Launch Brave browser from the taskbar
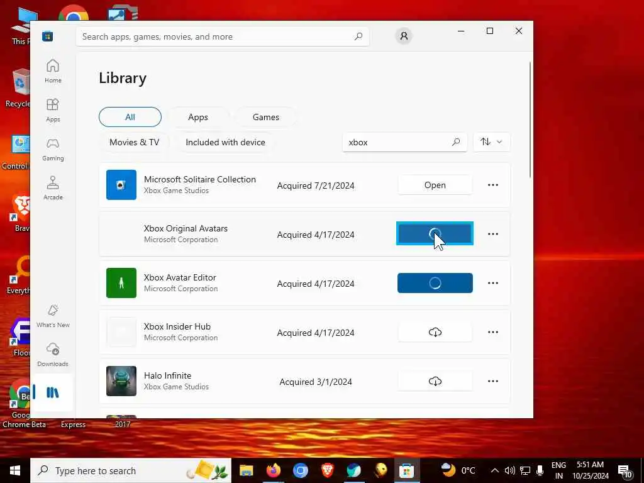 tap(327, 470)
